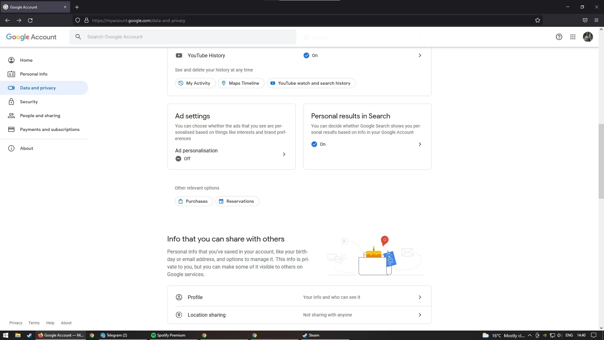Toggle Ad personalisation Off status

pos(183,159)
